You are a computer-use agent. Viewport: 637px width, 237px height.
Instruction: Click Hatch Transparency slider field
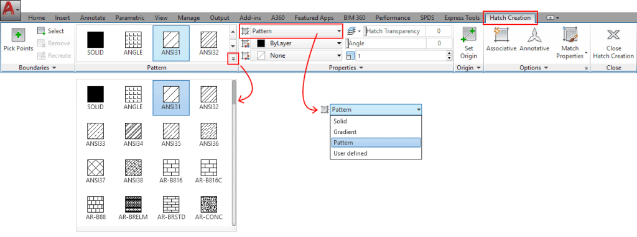pyautogui.click(x=394, y=31)
